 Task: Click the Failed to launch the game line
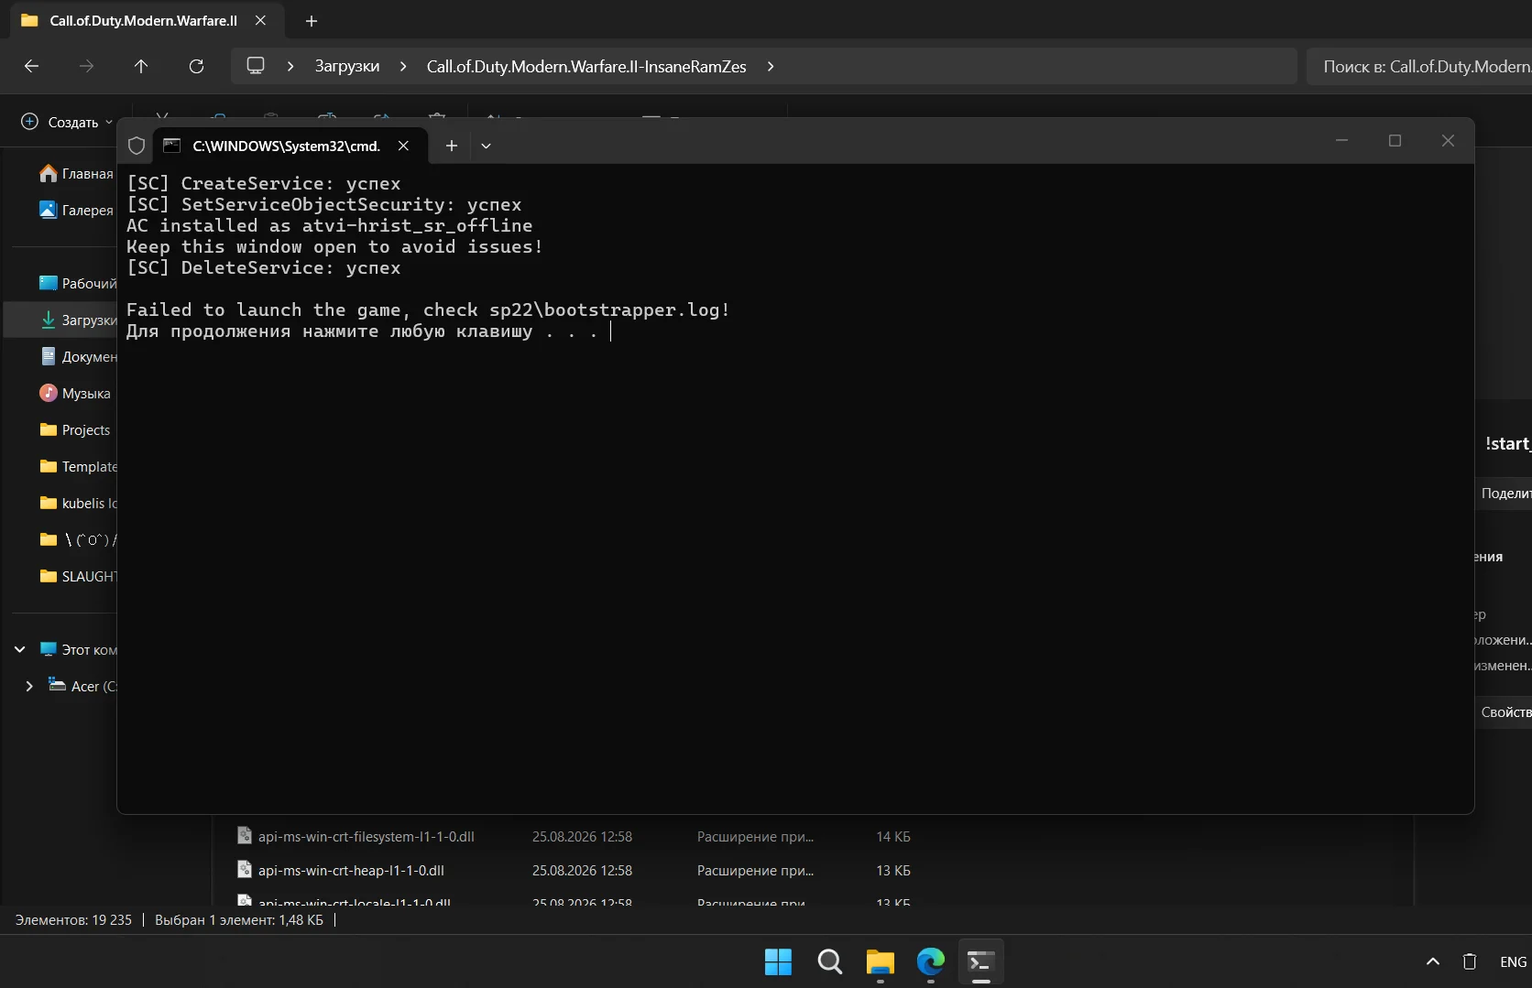(x=428, y=309)
